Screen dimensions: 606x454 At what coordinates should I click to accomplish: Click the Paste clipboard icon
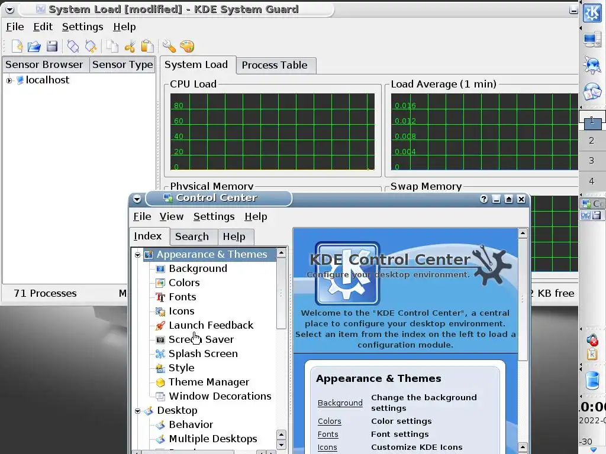(147, 46)
